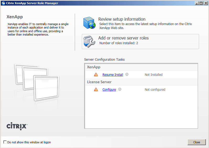The image size is (209, 148).
Task: Click the Server Configuration Tasks label
Action: [104, 60]
